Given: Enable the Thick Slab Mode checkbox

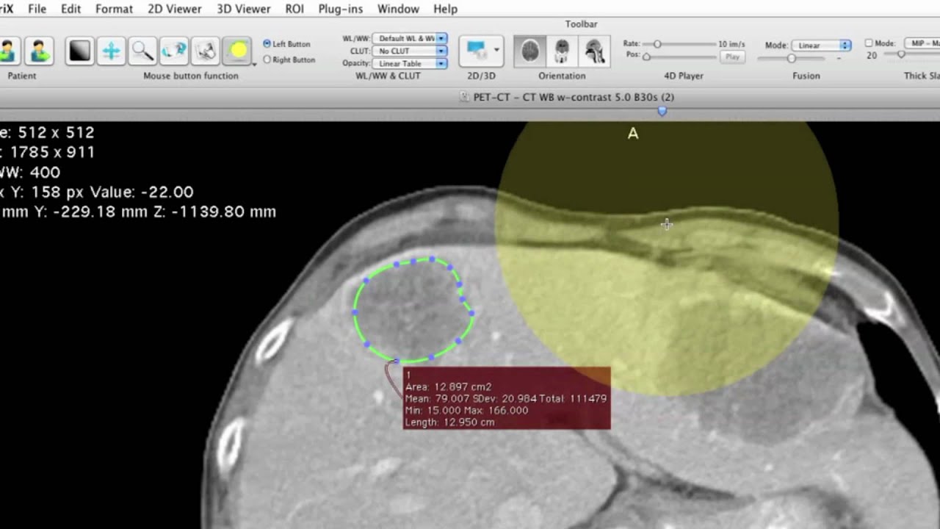Looking at the screenshot, I should coord(869,43).
